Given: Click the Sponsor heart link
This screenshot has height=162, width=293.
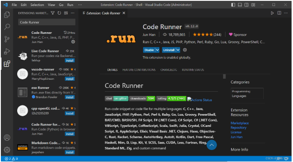Looking at the screenshot, I should (238, 35).
